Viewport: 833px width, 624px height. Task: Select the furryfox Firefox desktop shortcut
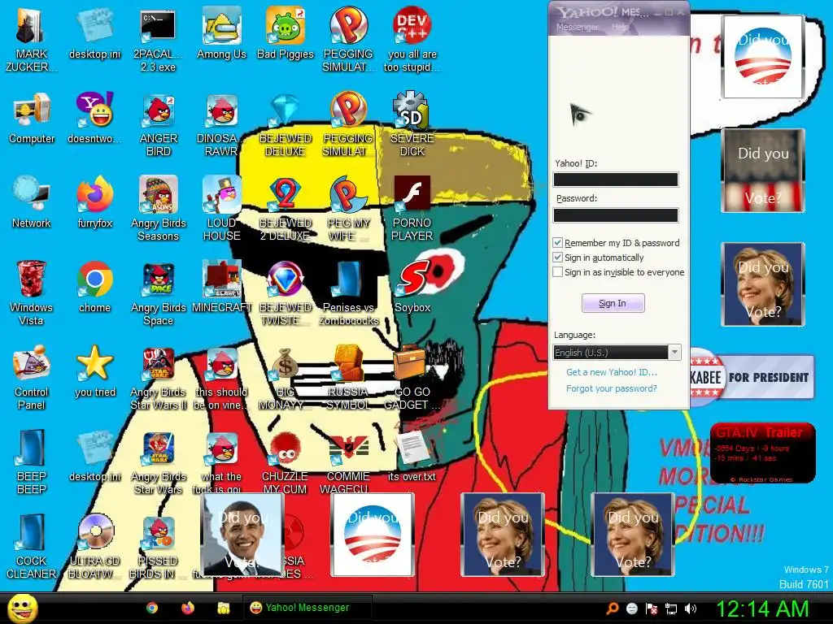[95, 202]
